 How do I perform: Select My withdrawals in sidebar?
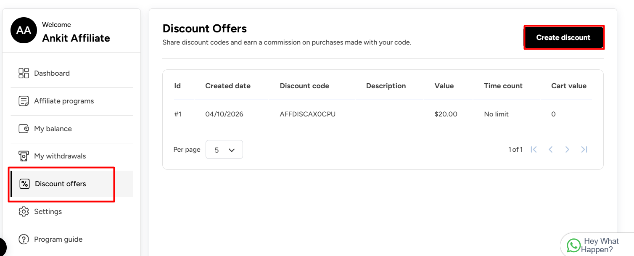tap(60, 156)
